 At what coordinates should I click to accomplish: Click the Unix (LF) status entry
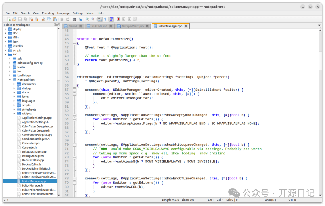pos(270,200)
